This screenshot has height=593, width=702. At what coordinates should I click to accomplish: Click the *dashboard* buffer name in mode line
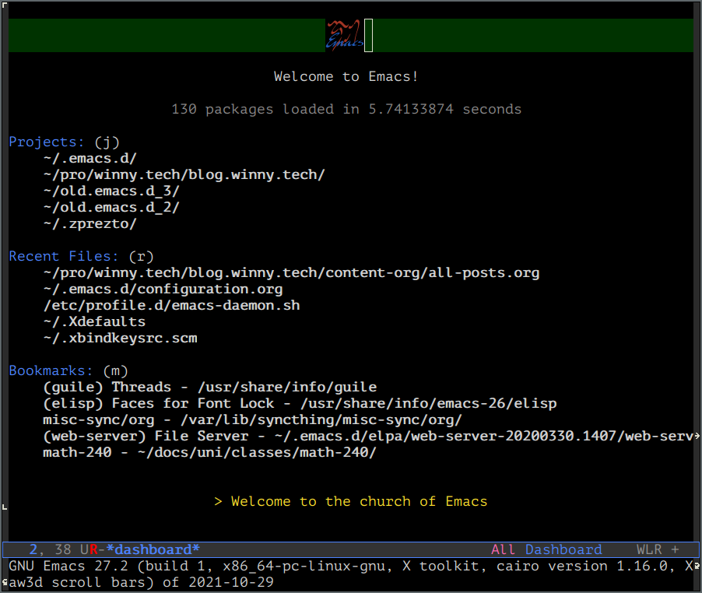[153, 549]
